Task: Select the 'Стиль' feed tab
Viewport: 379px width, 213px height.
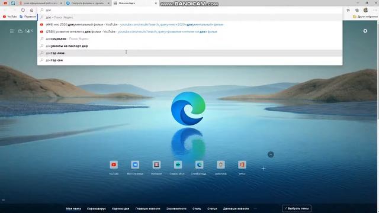Action: pos(197,209)
